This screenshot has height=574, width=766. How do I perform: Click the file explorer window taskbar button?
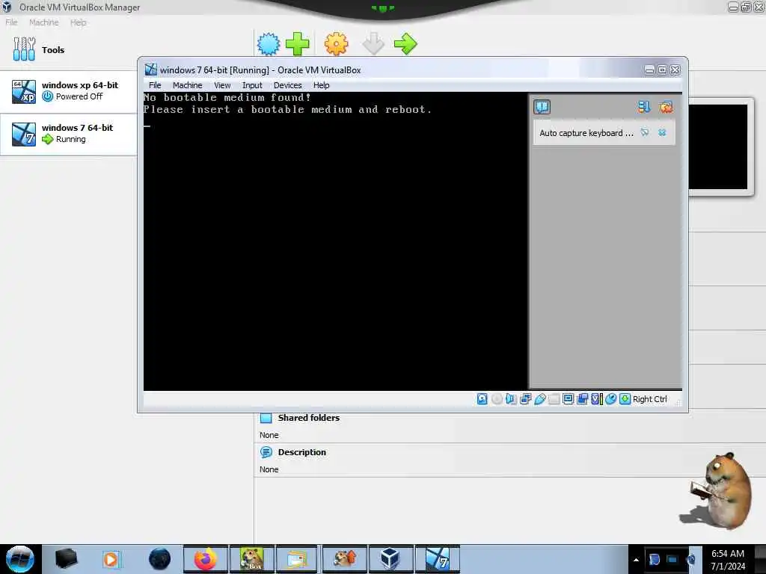(297, 559)
